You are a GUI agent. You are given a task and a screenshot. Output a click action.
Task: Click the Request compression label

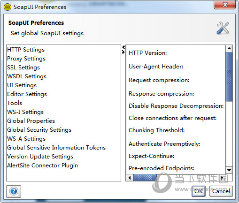click(x=159, y=80)
